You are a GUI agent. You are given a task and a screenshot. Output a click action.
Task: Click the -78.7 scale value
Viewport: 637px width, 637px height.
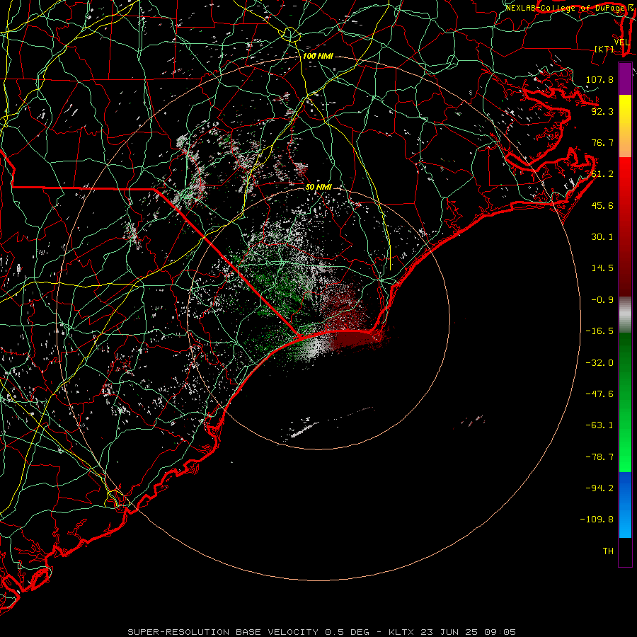pos(599,457)
